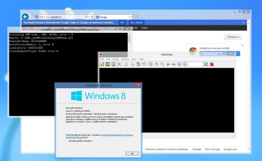This screenshot has width=262, height=161.
Task: Click the 'LoadLibrary: 0xEB1E28AC' console line
Action: click(x=26, y=48)
